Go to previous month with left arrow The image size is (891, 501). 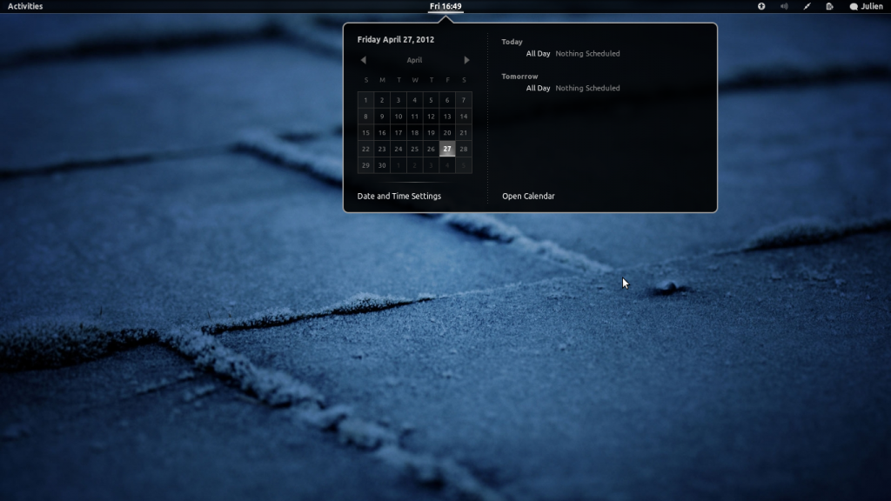pos(364,60)
